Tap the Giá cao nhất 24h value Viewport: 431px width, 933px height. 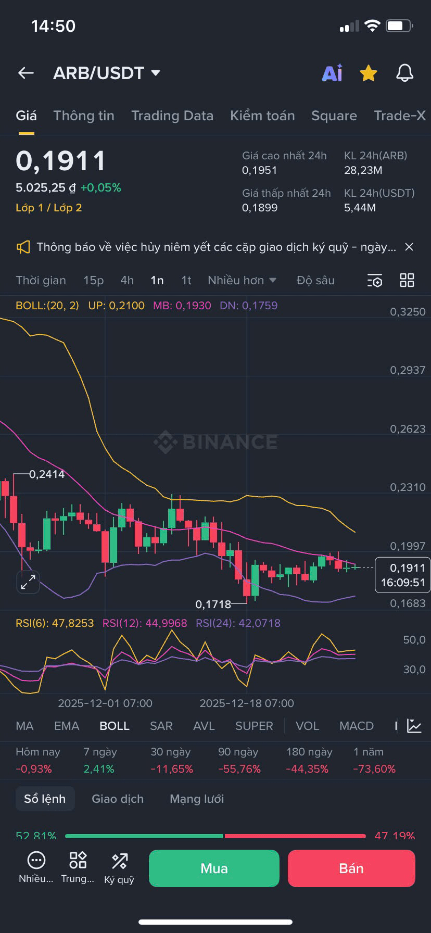click(259, 170)
